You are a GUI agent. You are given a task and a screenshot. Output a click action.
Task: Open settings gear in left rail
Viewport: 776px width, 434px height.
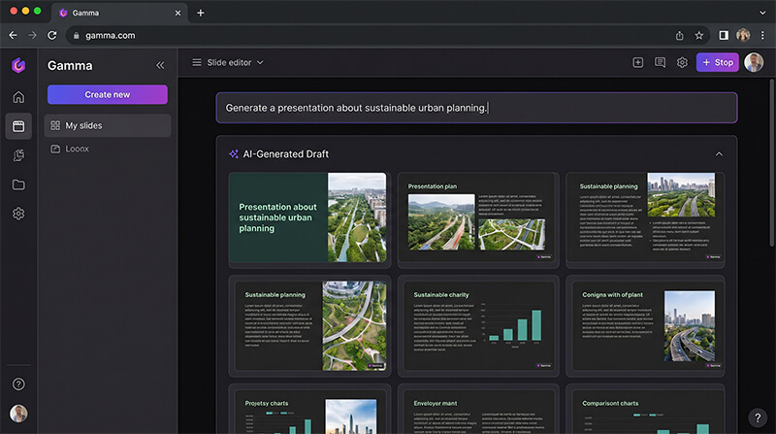coord(18,214)
